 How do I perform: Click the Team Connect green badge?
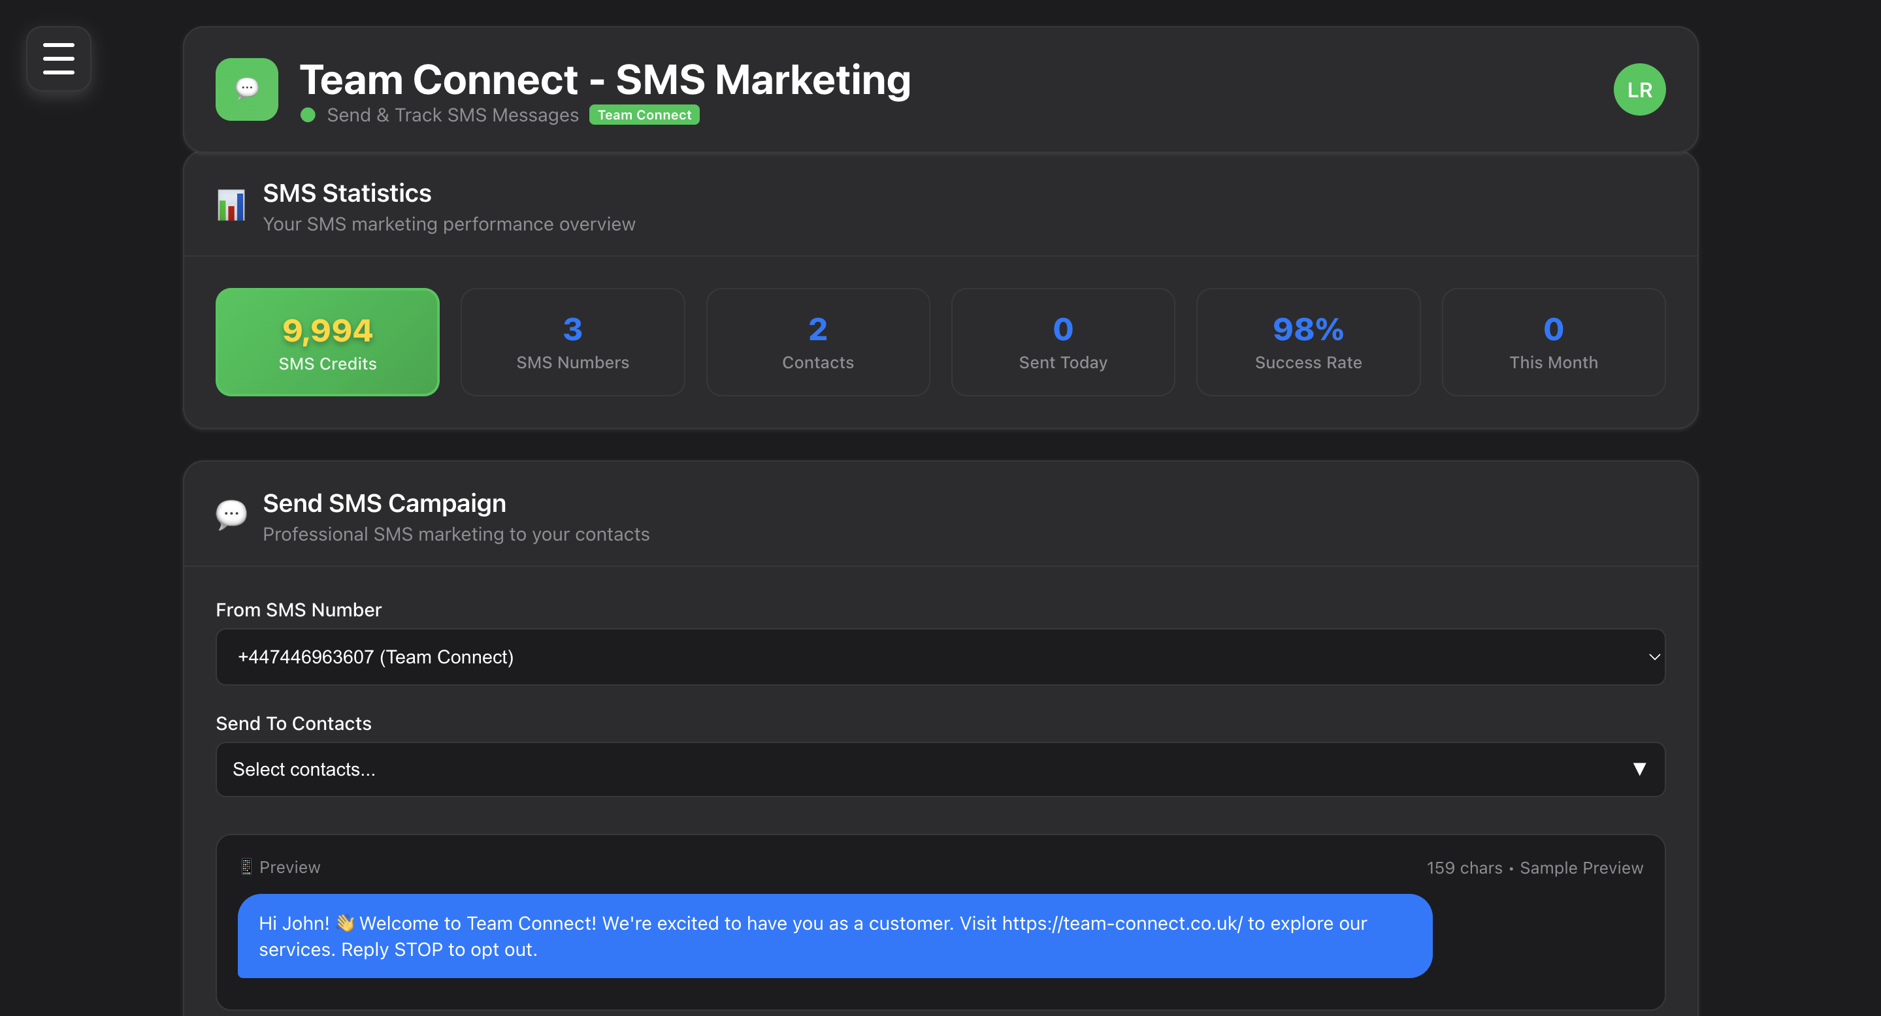[x=644, y=114]
